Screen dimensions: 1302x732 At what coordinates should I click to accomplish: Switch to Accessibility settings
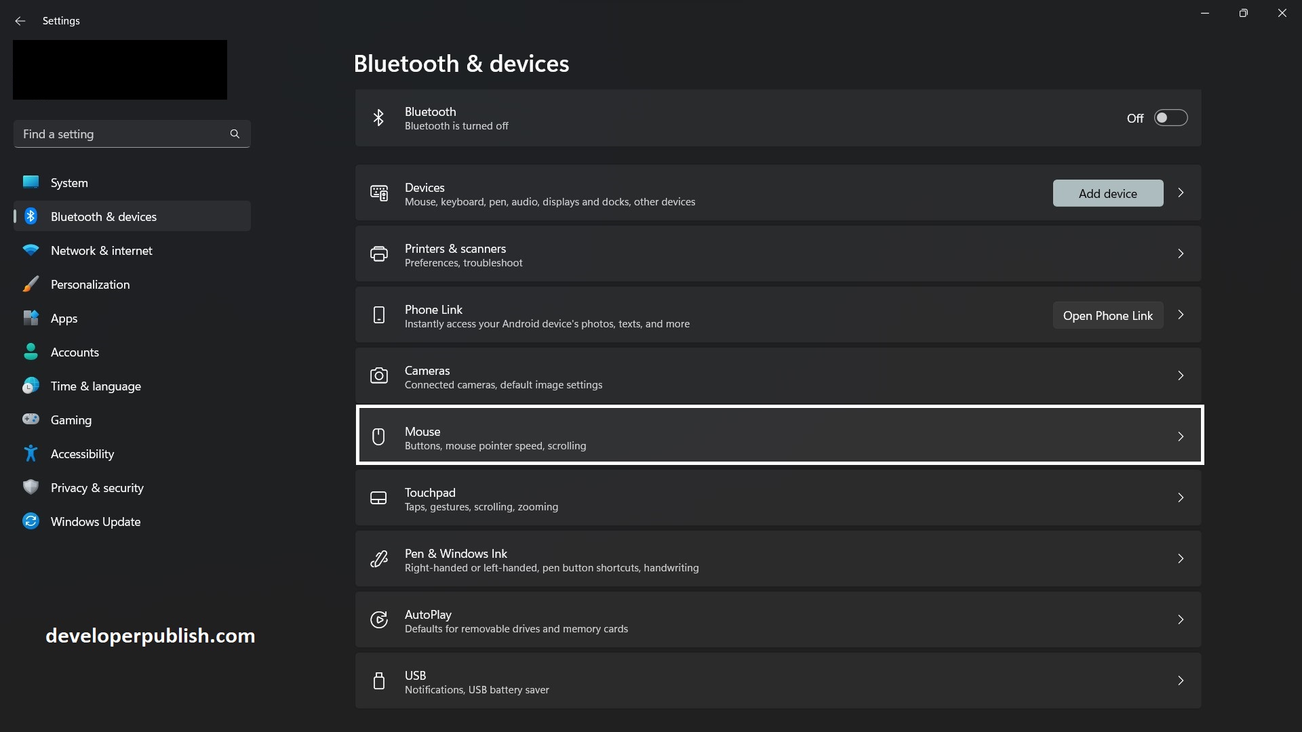[83, 453]
